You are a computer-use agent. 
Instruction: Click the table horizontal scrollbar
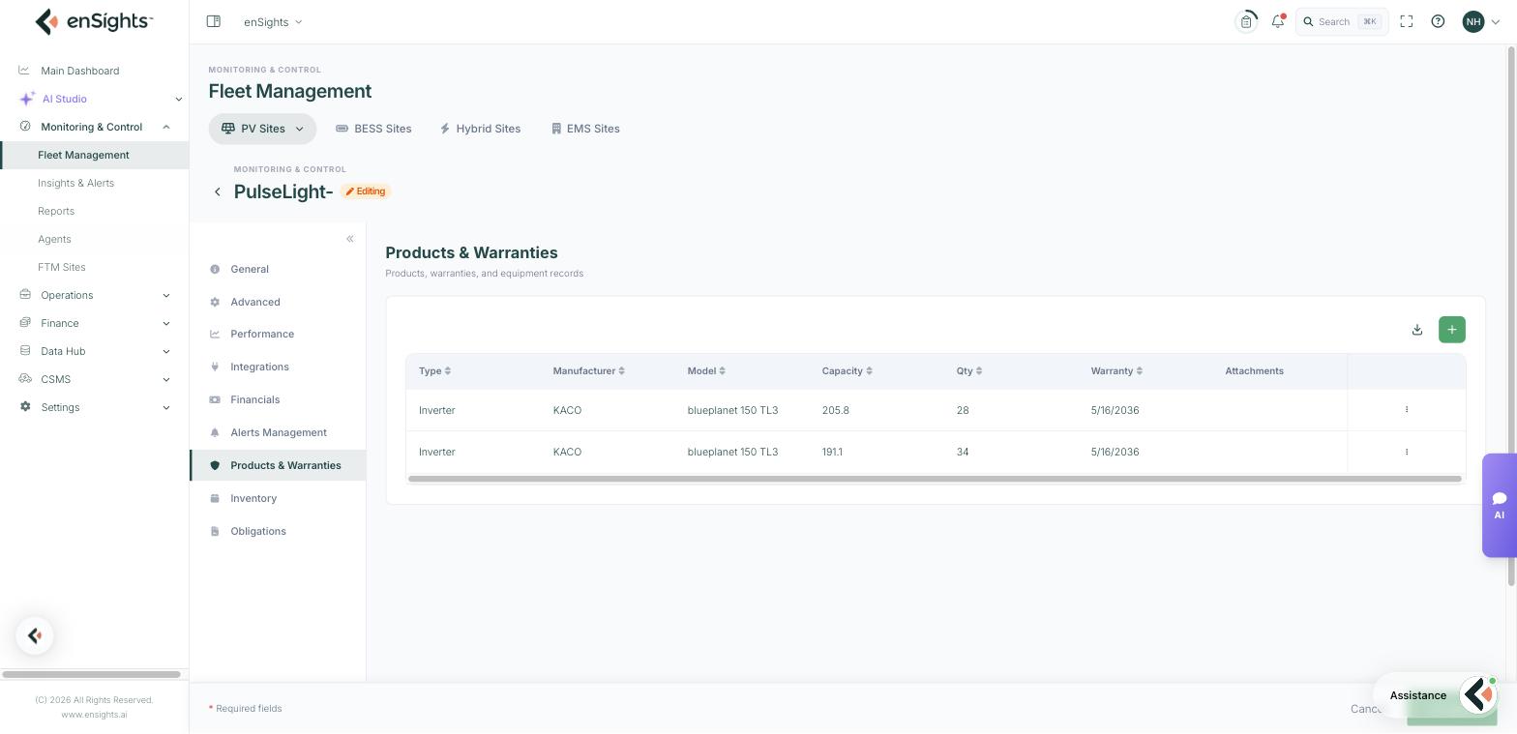(x=935, y=479)
